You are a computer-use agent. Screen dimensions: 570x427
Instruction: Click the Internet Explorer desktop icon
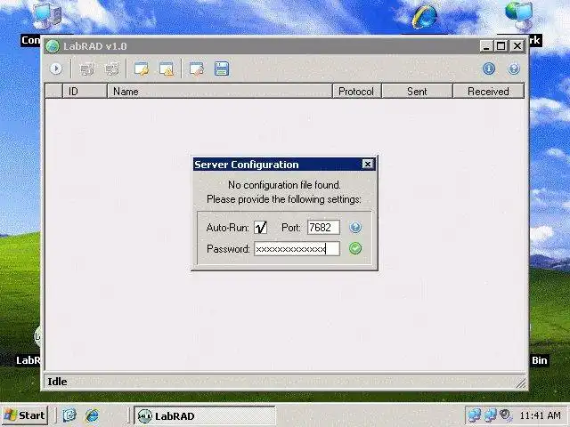(x=425, y=16)
